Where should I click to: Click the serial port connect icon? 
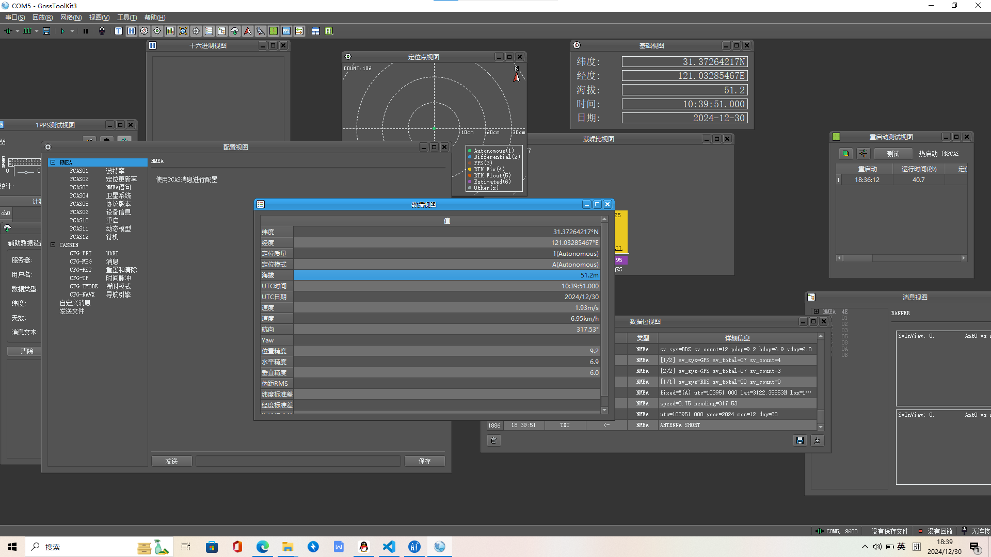click(x=8, y=31)
